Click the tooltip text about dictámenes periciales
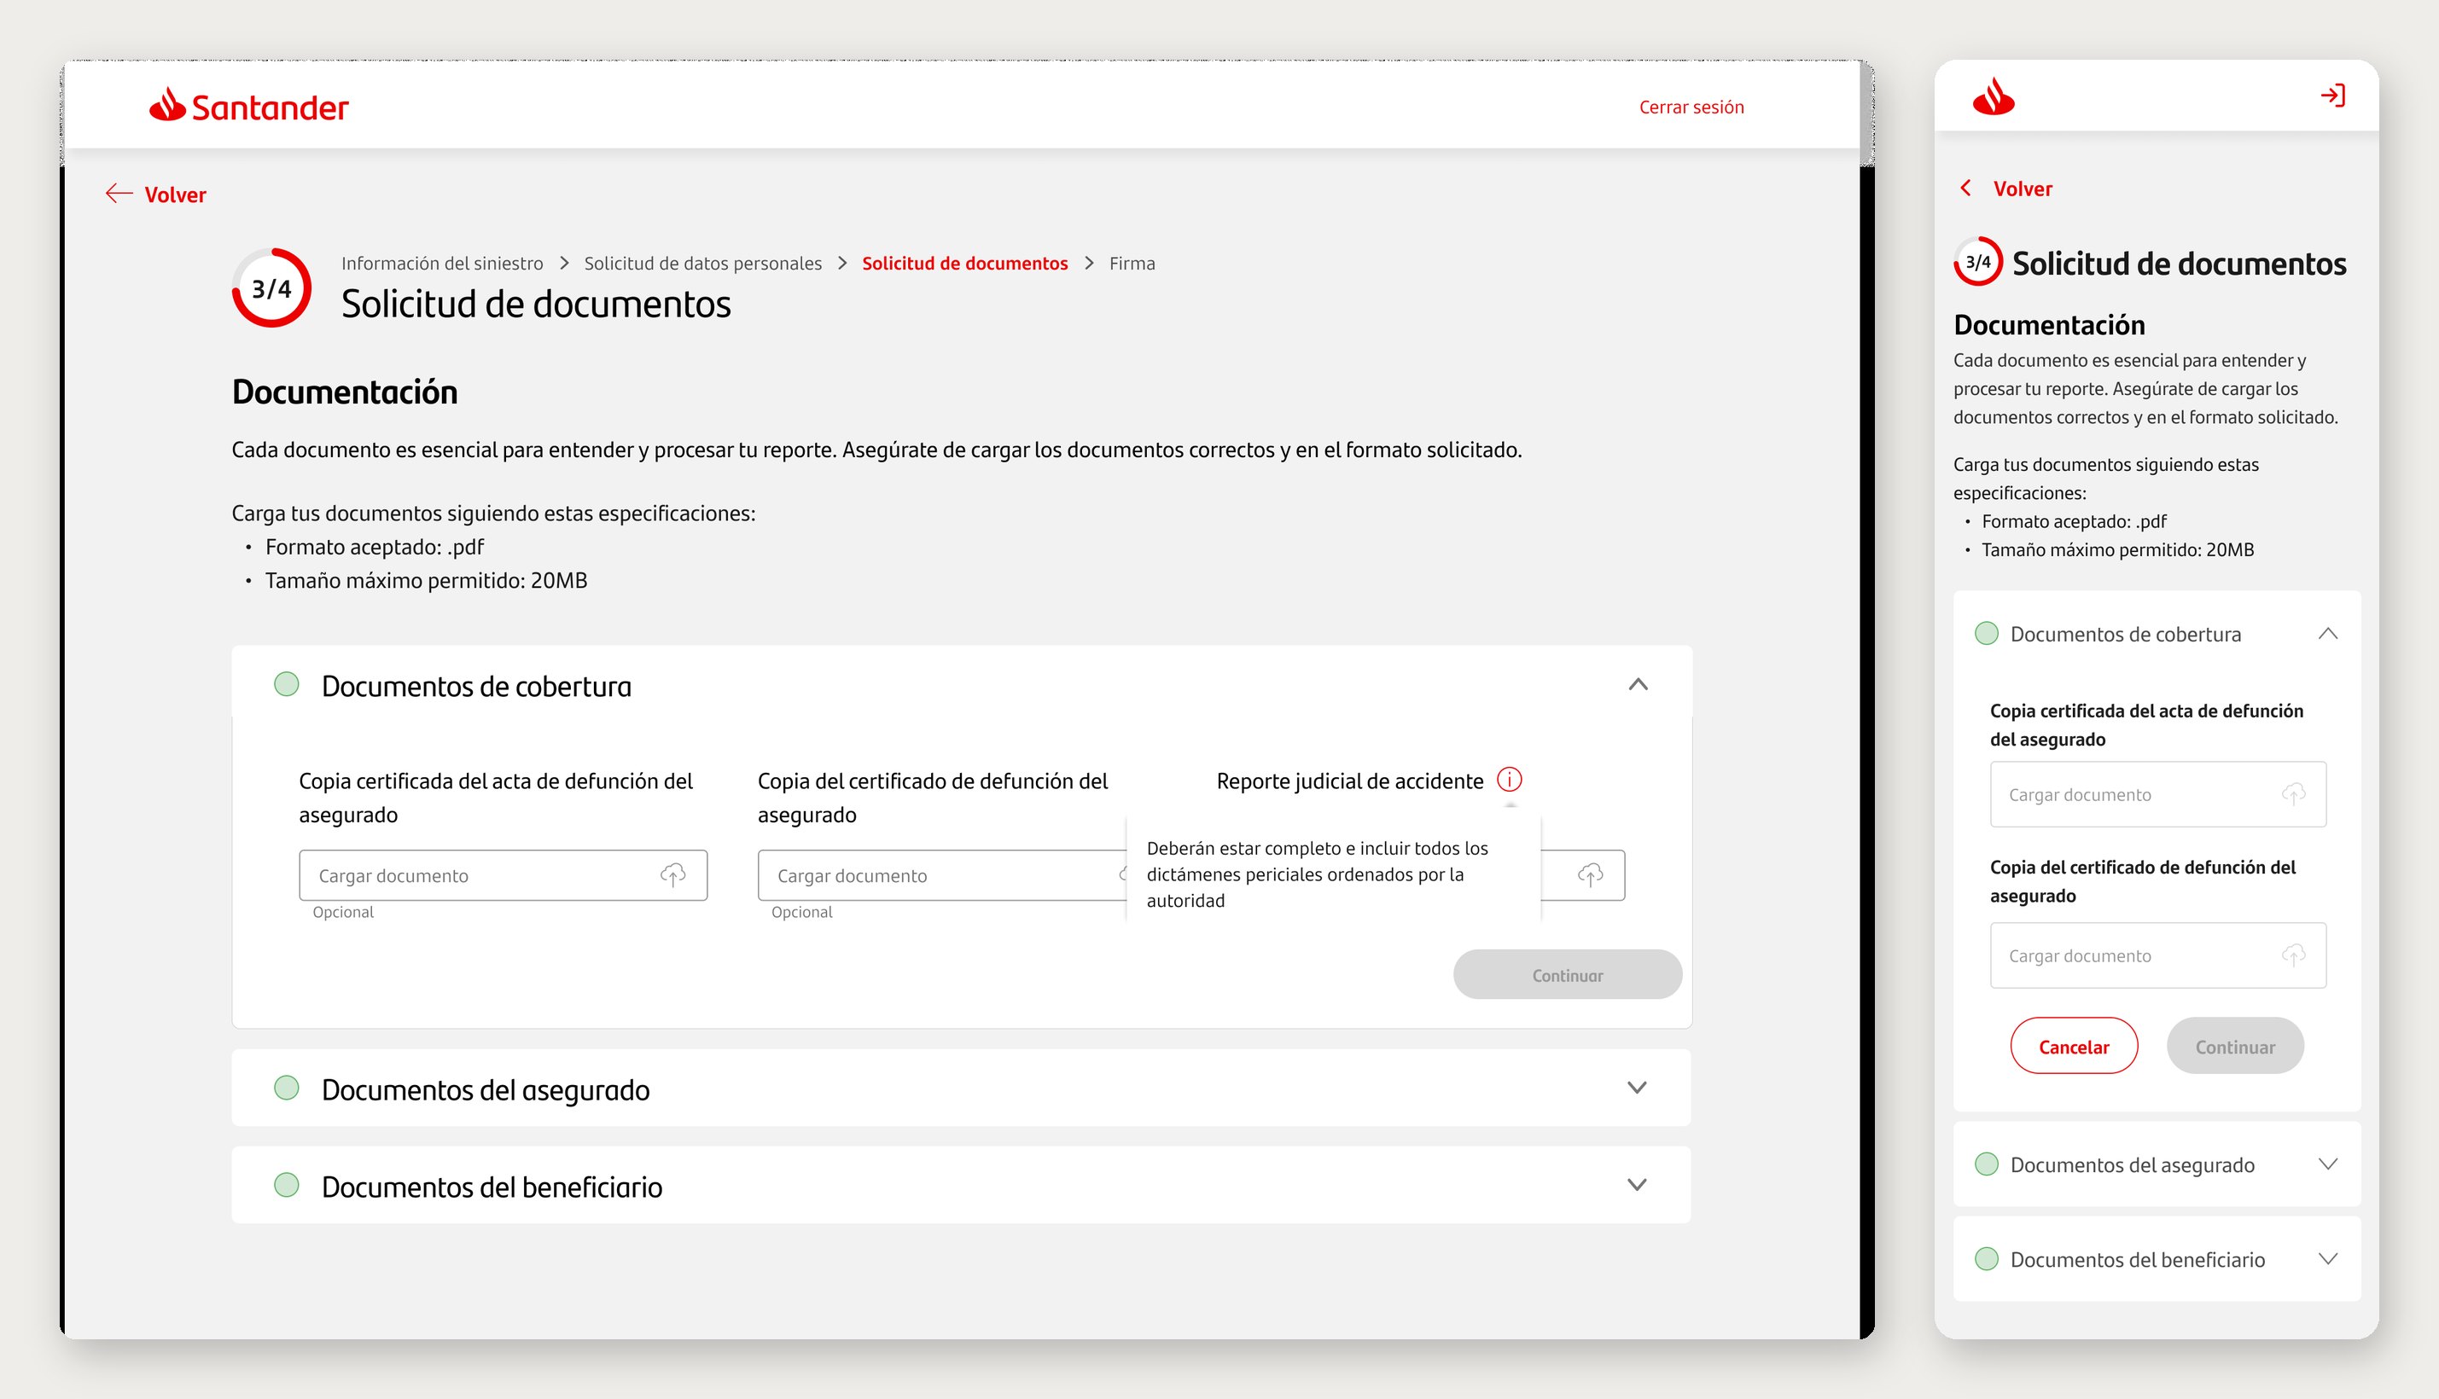The image size is (2439, 1399). coord(1318,874)
